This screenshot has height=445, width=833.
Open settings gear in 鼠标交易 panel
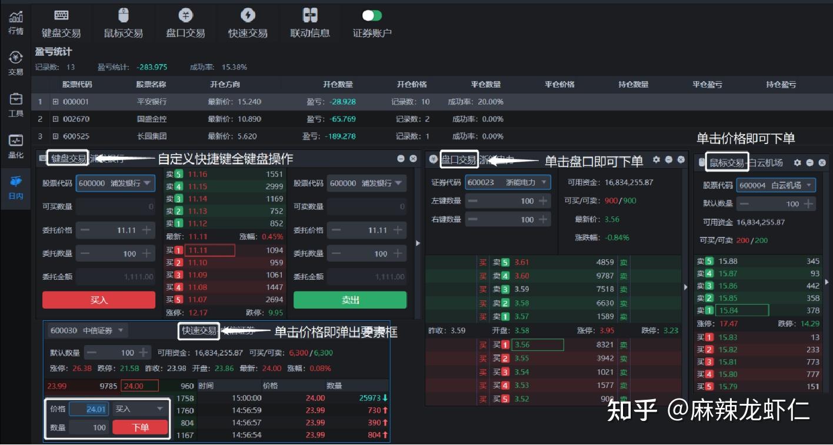tap(797, 163)
